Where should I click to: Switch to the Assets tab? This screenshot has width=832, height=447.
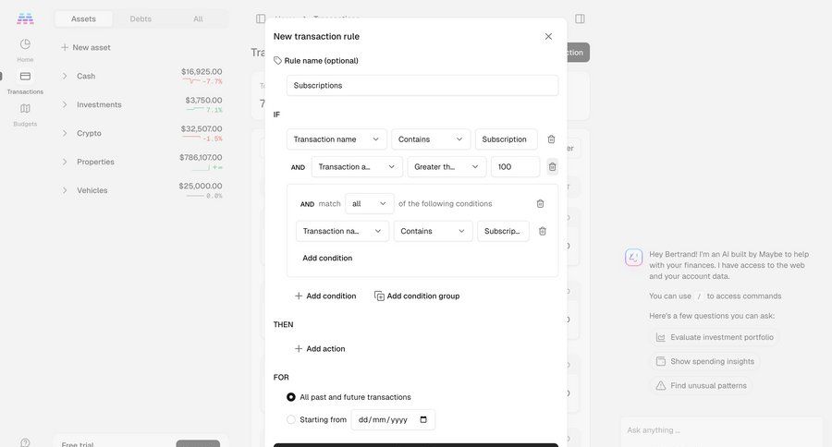click(x=83, y=18)
